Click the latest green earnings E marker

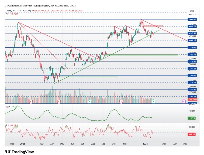tap(153, 101)
